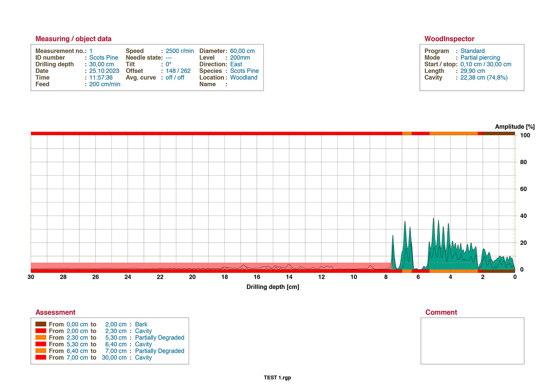The height and width of the screenshot is (392, 555).
Task: Select the file name TEST 1.rgp
Action: click(x=277, y=378)
